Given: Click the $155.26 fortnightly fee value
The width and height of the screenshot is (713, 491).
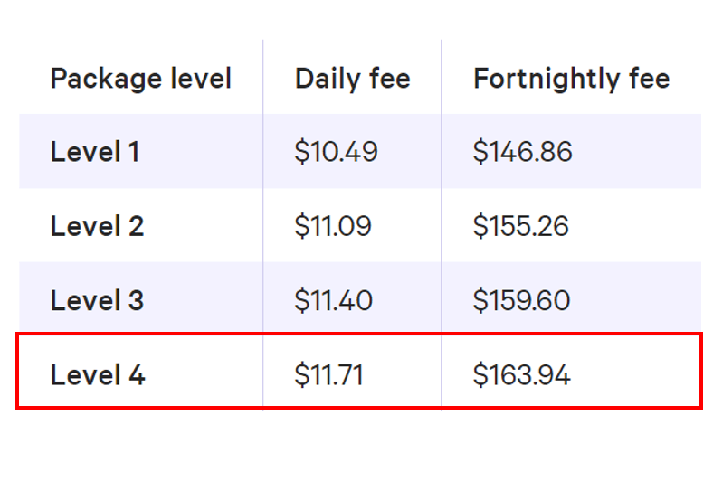Looking at the screenshot, I should click(521, 226).
